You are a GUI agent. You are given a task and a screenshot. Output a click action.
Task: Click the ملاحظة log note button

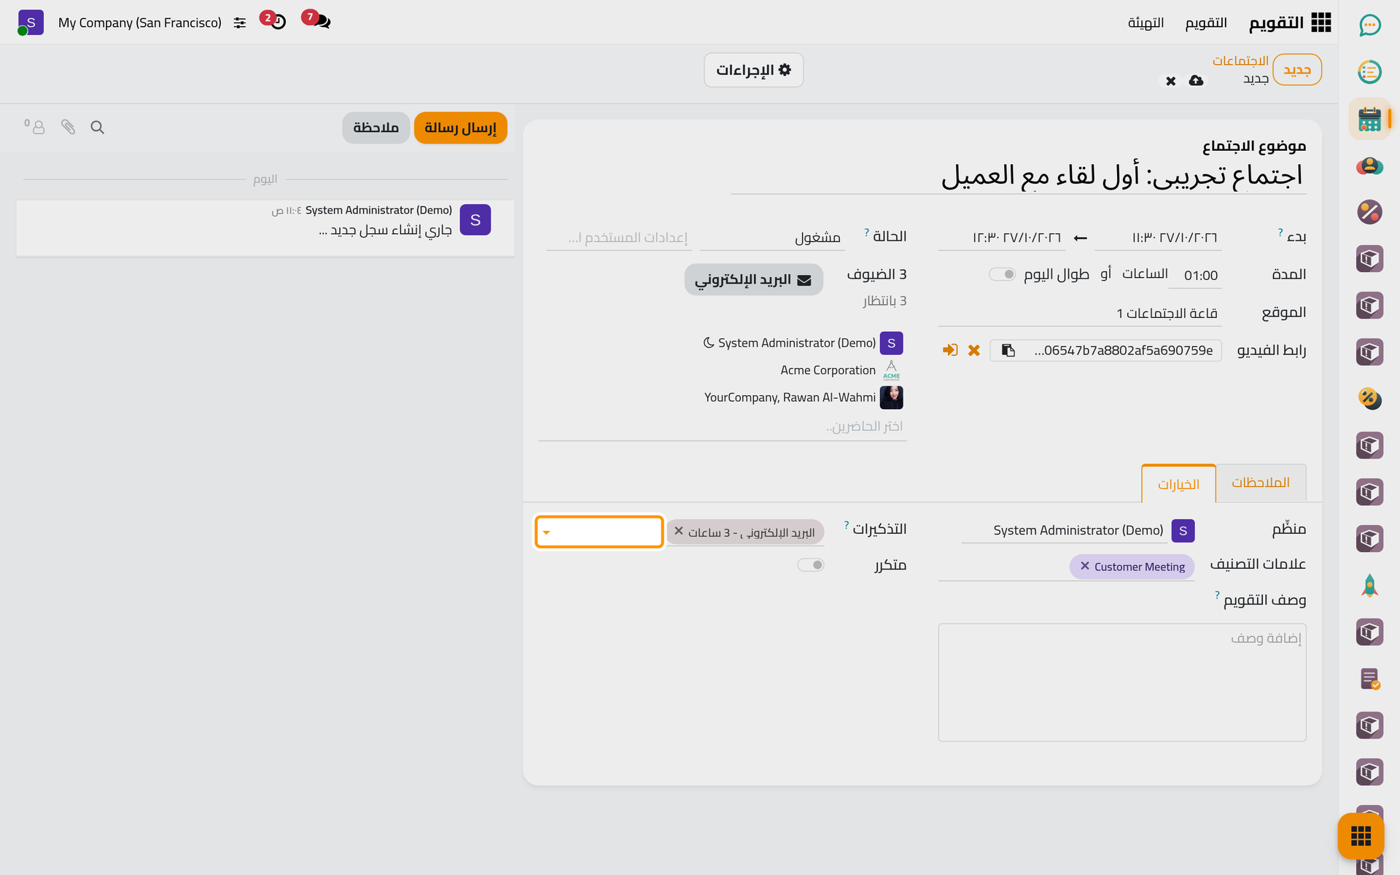pos(376,128)
